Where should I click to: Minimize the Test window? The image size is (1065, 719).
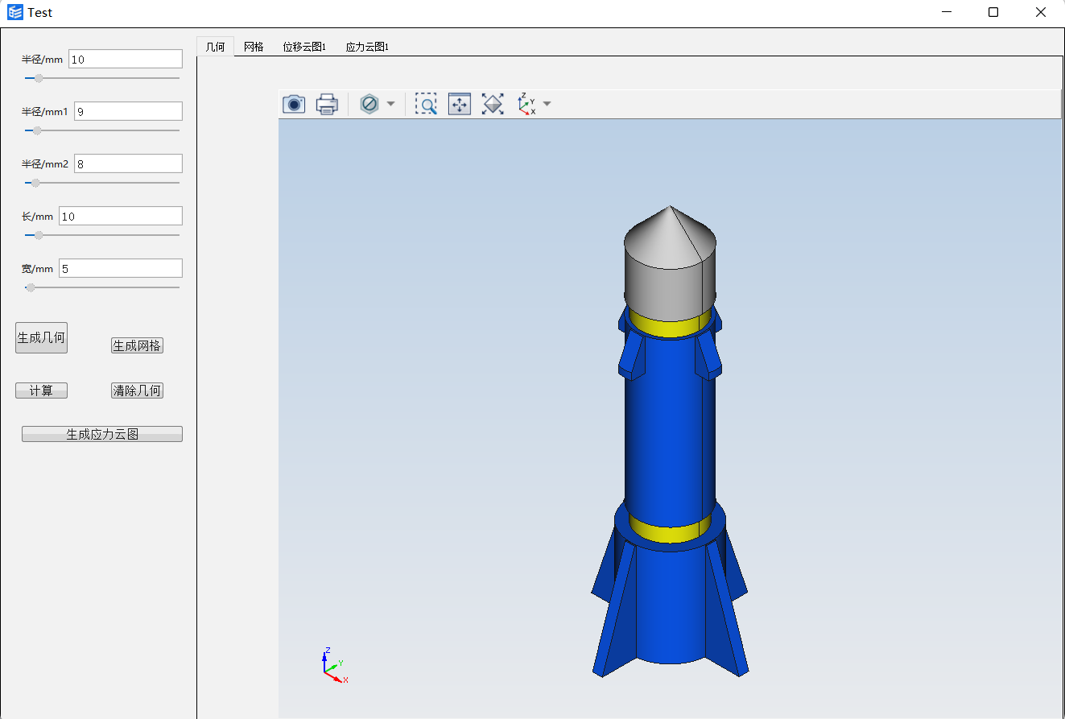tap(947, 12)
